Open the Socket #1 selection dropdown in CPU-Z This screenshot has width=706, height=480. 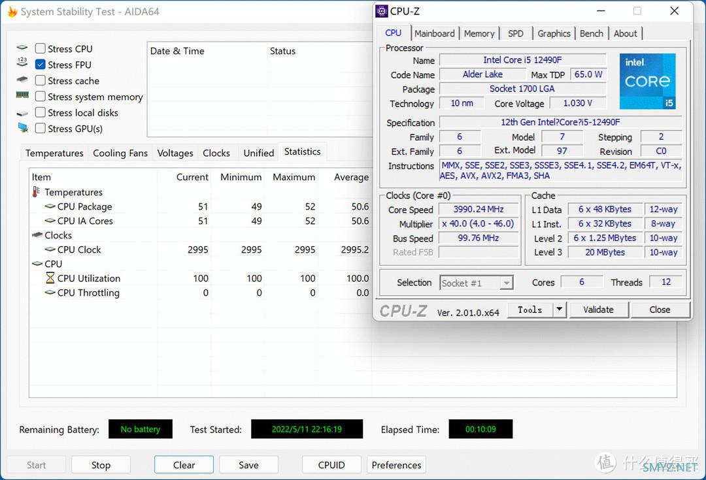click(x=477, y=283)
